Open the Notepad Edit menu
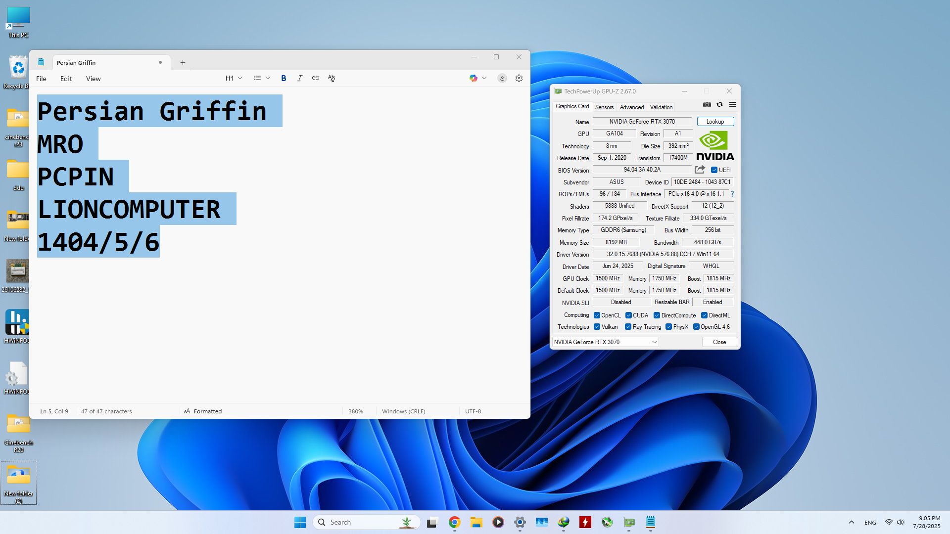Viewport: 950px width, 534px height. [x=66, y=79]
